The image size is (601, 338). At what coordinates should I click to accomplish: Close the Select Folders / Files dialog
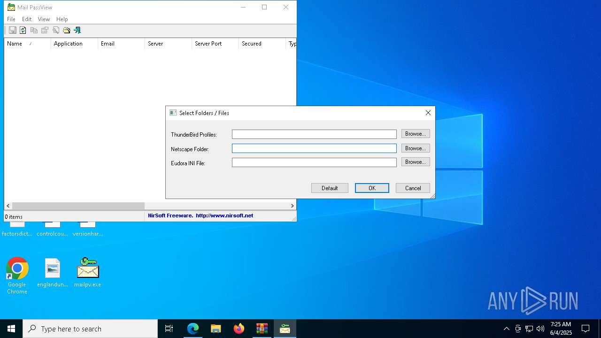pyautogui.click(x=428, y=113)
